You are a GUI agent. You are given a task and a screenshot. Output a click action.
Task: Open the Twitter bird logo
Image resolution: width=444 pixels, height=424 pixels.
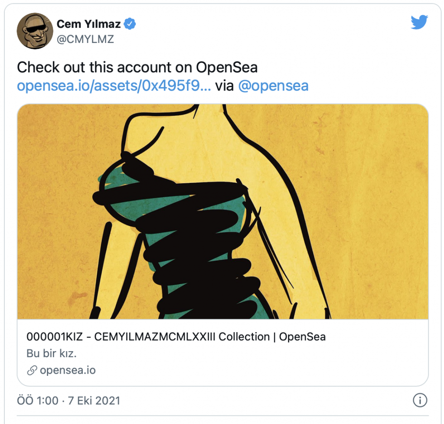419,22
